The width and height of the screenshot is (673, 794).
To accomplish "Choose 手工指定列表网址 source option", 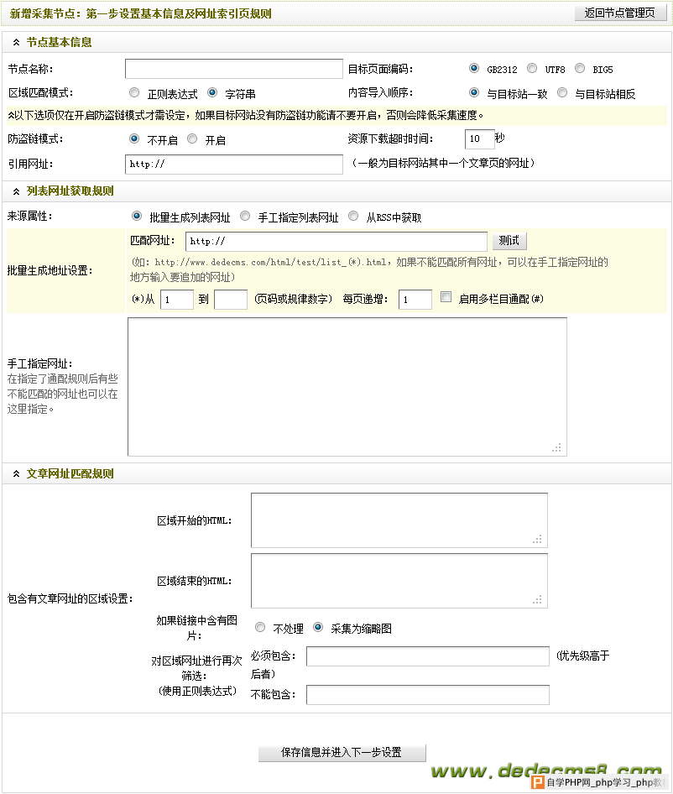I will click(245, 217).
